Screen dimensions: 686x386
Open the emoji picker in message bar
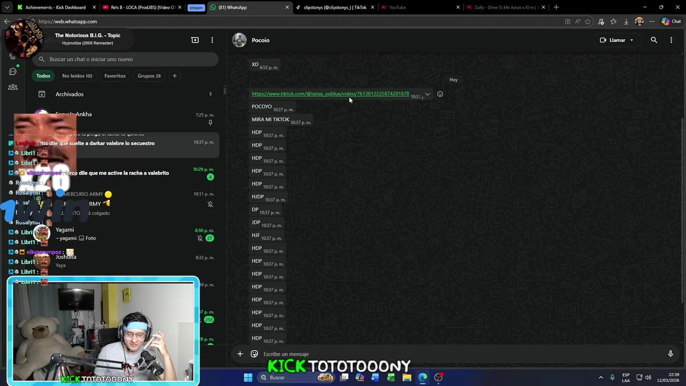coord(255,354)
